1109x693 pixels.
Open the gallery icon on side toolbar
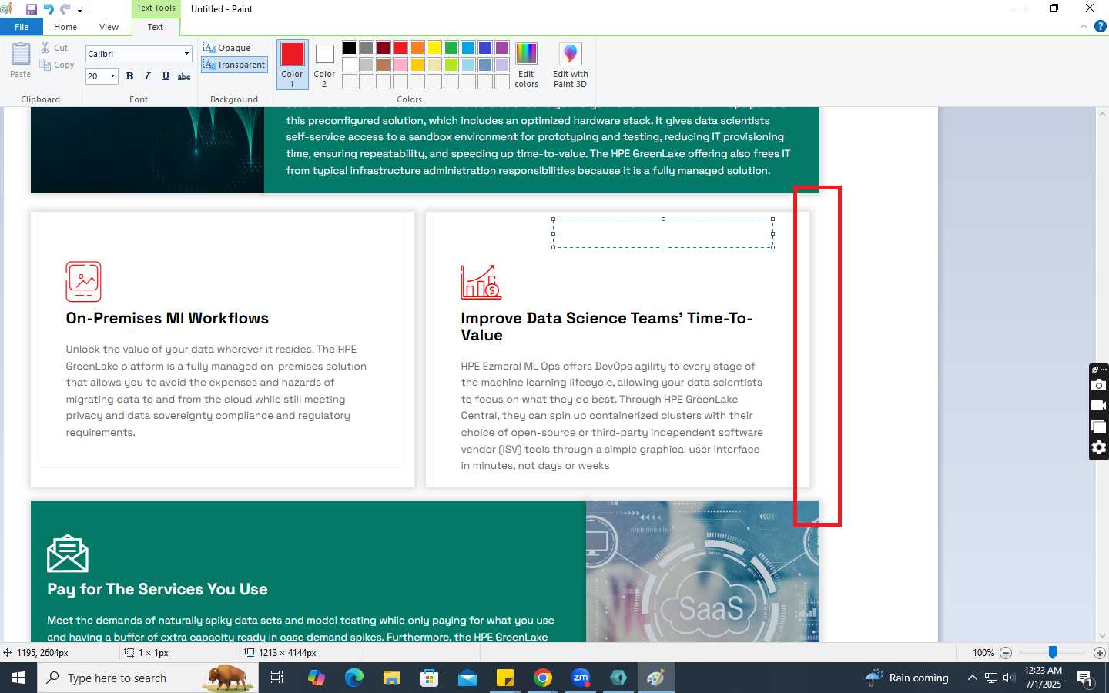click(x=1099, y=427)
